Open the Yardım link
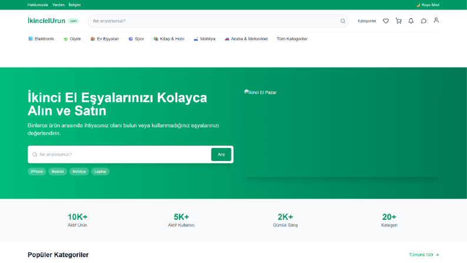This screenshot has width=467, height=263. point(58,5)
